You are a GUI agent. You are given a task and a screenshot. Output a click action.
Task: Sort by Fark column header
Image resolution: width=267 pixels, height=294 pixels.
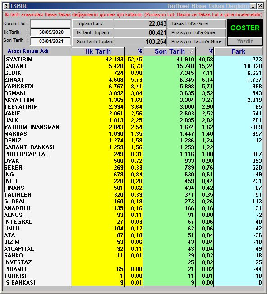click(x=238, y=51)
